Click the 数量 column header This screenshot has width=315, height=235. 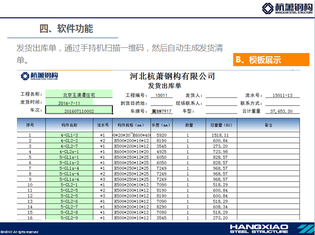point(189,125)
